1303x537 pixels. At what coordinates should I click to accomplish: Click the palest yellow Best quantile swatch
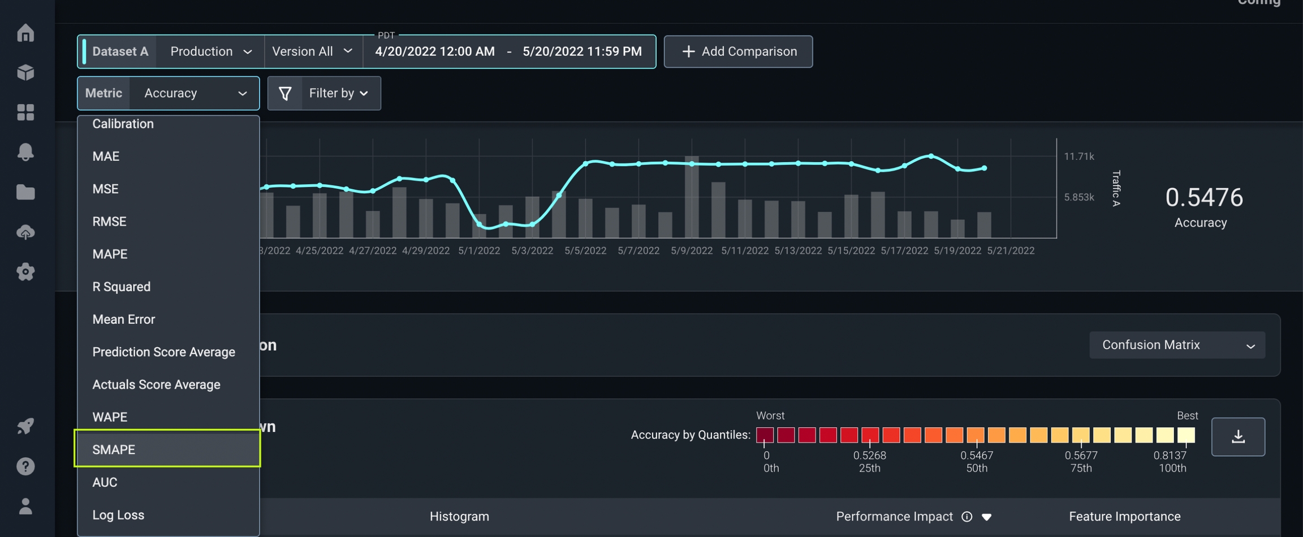pyautogui.click(x=1186, y=435)
